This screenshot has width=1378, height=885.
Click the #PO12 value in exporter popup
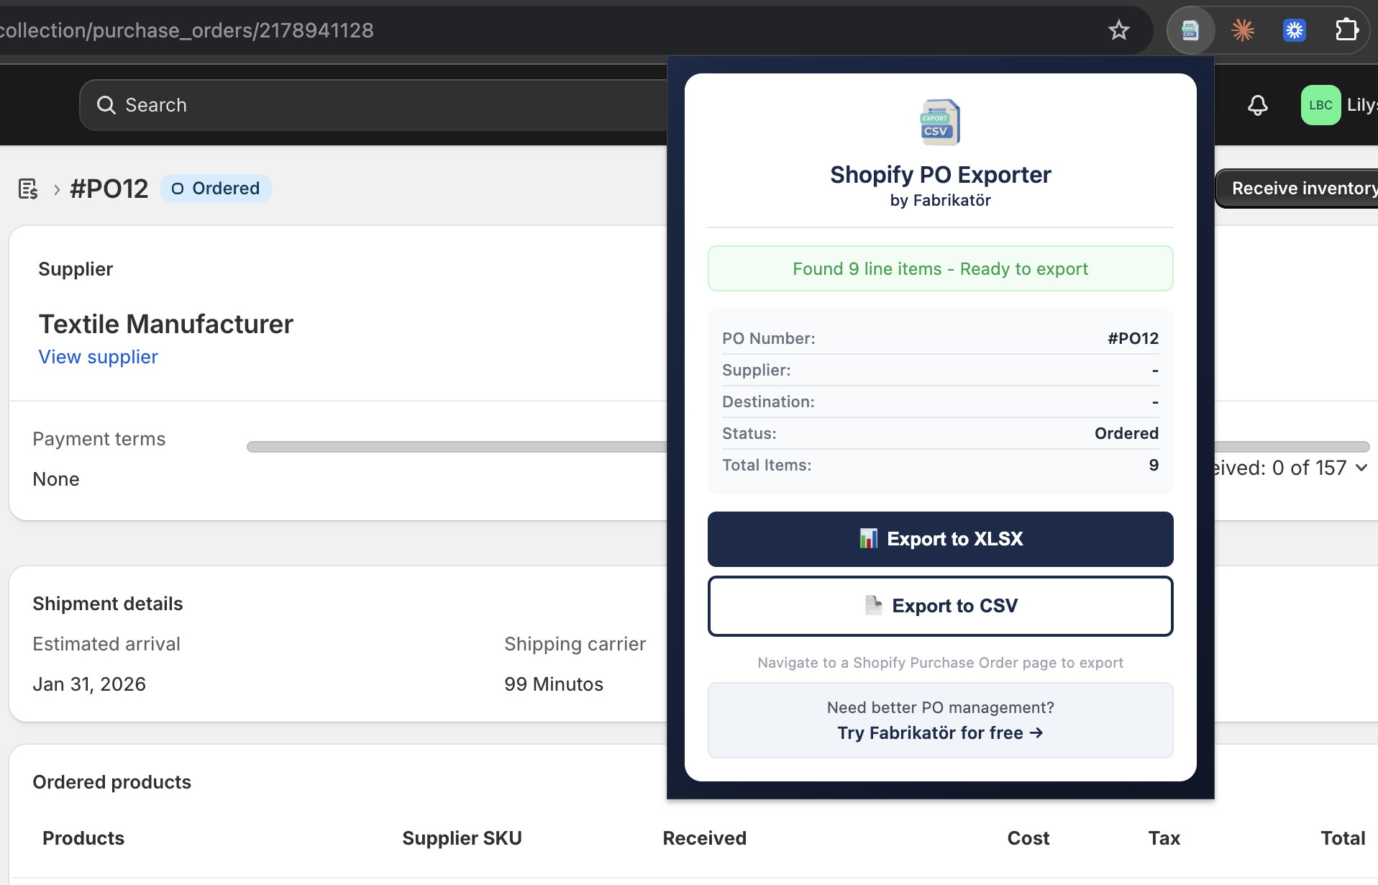tap(1133, 338)
